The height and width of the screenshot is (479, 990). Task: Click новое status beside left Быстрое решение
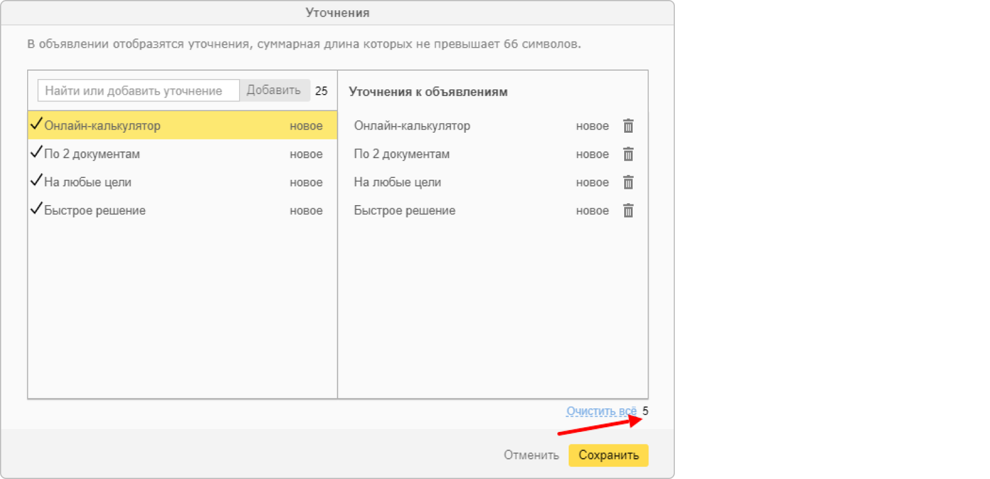[306, 211]
